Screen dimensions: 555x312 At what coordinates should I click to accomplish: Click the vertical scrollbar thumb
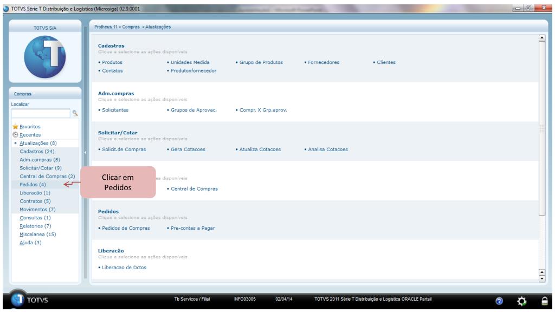[542, 128]
